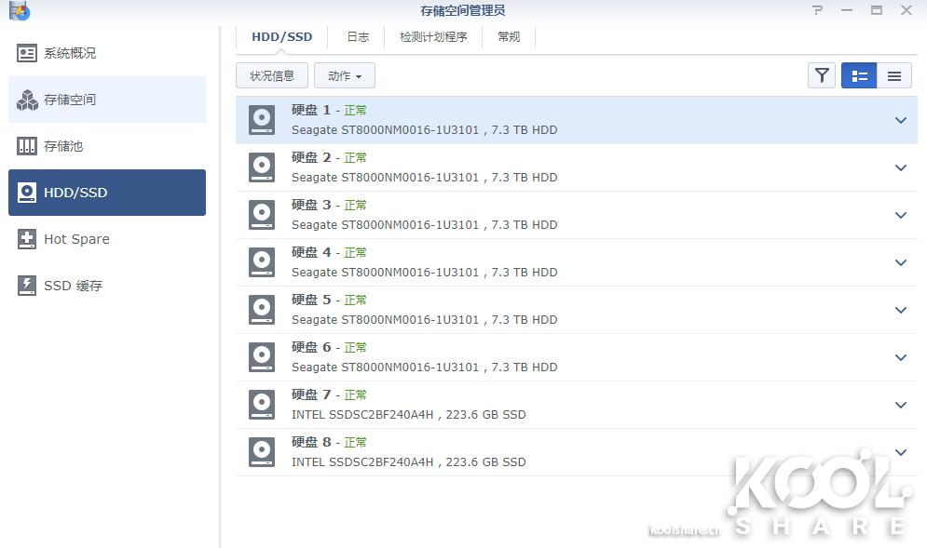Click the 状况信息 button

(271, 75)
